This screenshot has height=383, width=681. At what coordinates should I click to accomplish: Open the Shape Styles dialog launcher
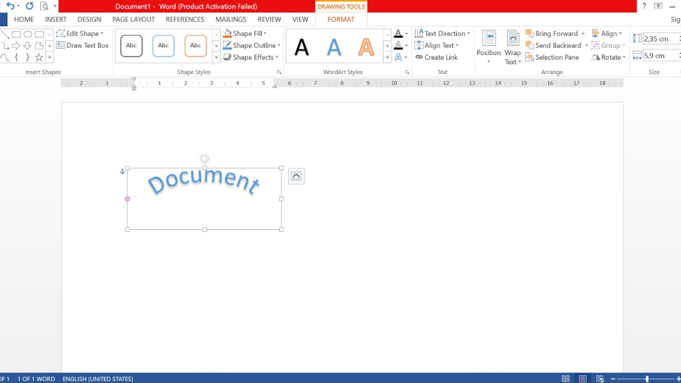coord(279,73)
